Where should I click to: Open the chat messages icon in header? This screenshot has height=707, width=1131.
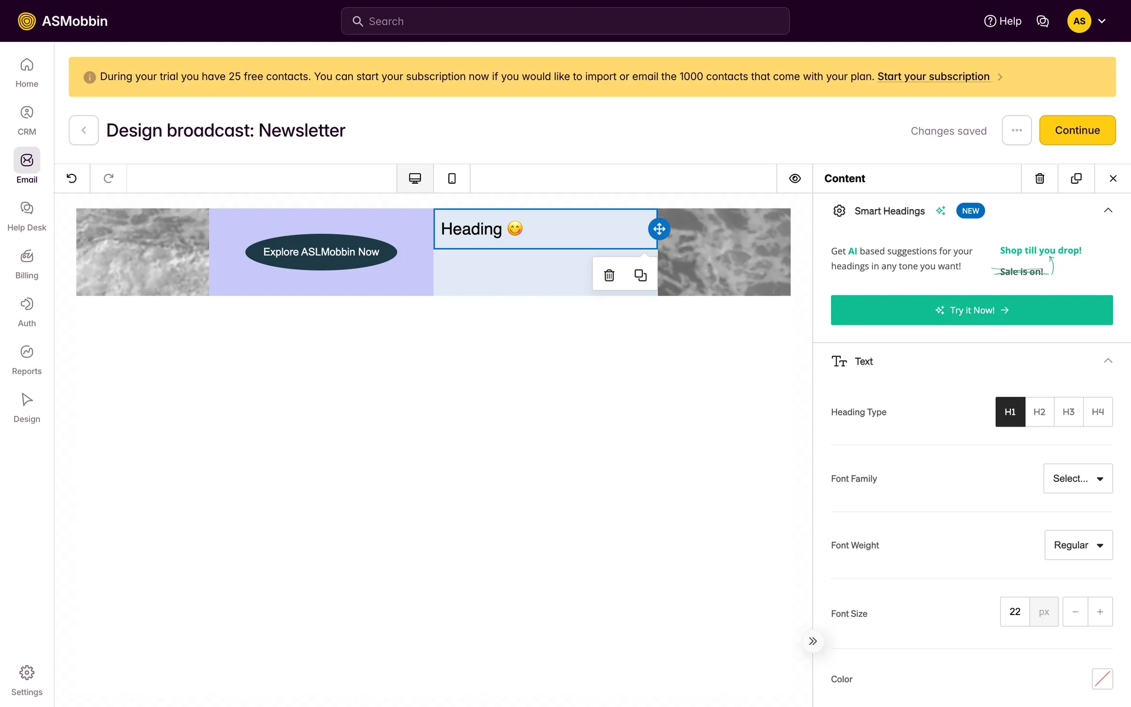(1043, 21)
